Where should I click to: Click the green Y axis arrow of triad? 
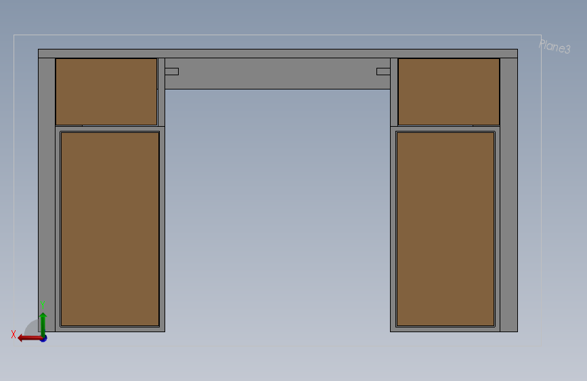point(43,324)
